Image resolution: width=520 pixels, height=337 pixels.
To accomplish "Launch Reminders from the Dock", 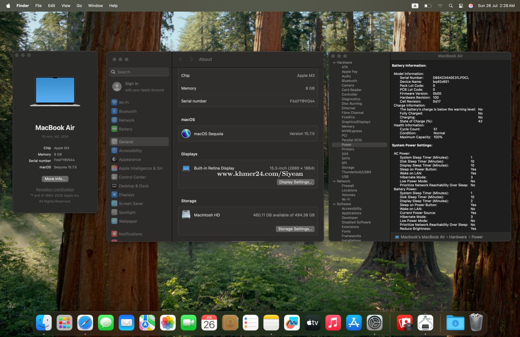I will coord(251,323).
